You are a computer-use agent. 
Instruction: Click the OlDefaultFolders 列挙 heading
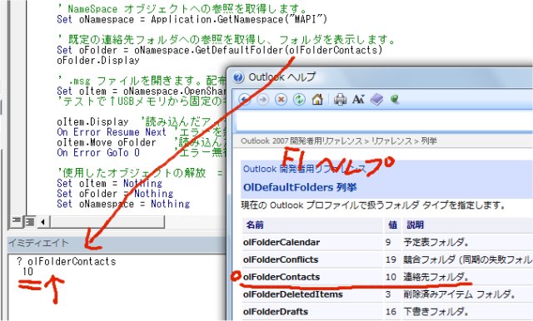(x=300, y=187)
